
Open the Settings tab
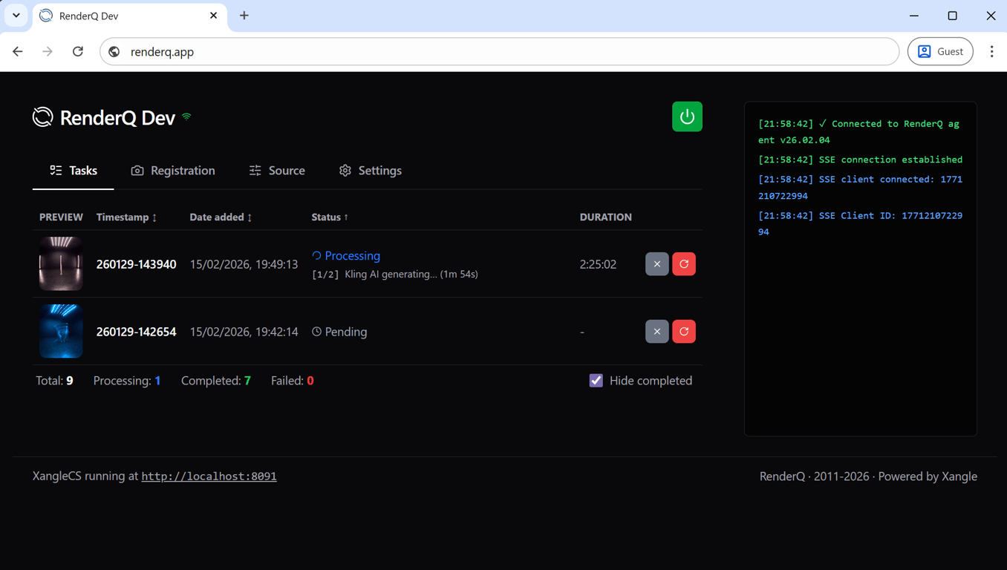[x=371, y=171]
